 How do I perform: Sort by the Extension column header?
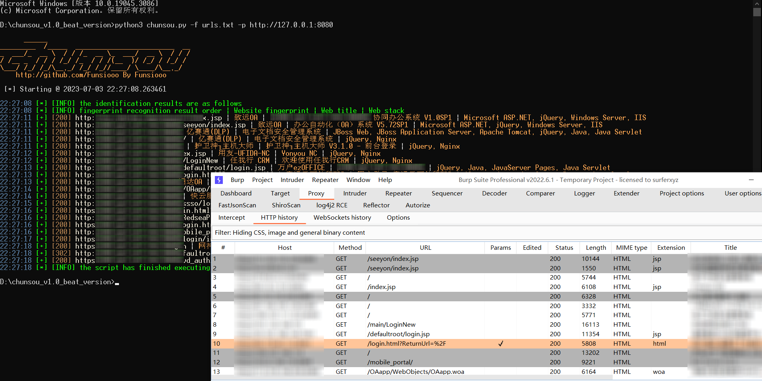[x=671, y=248]
